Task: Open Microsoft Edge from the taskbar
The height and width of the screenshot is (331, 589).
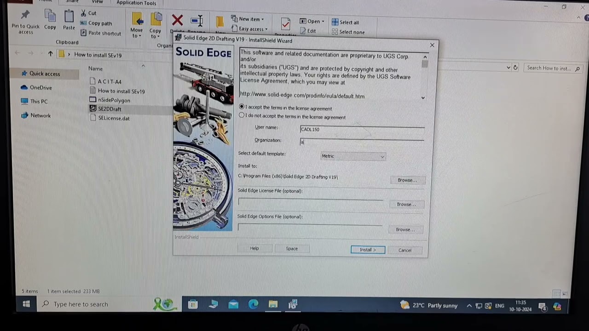Action: click(x=253, y=304)
